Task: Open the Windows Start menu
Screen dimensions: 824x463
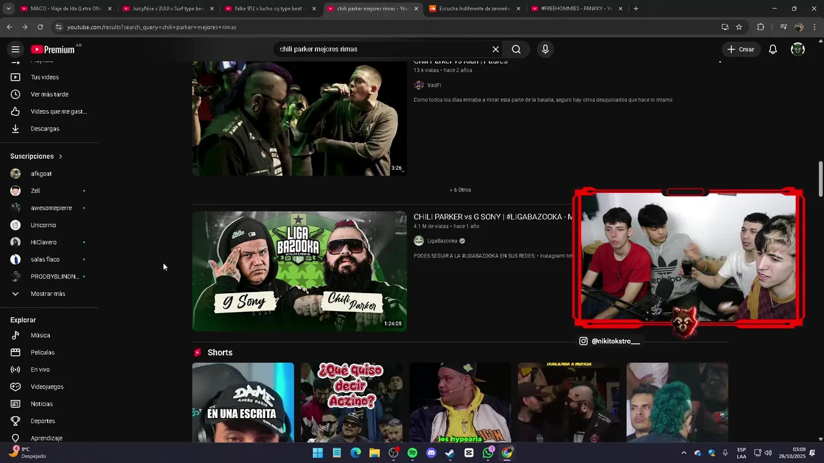Action: coord(318,453)
